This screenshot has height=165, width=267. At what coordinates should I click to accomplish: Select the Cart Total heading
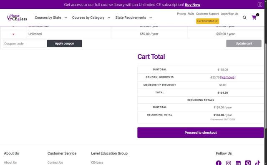[x=151, y=57]
